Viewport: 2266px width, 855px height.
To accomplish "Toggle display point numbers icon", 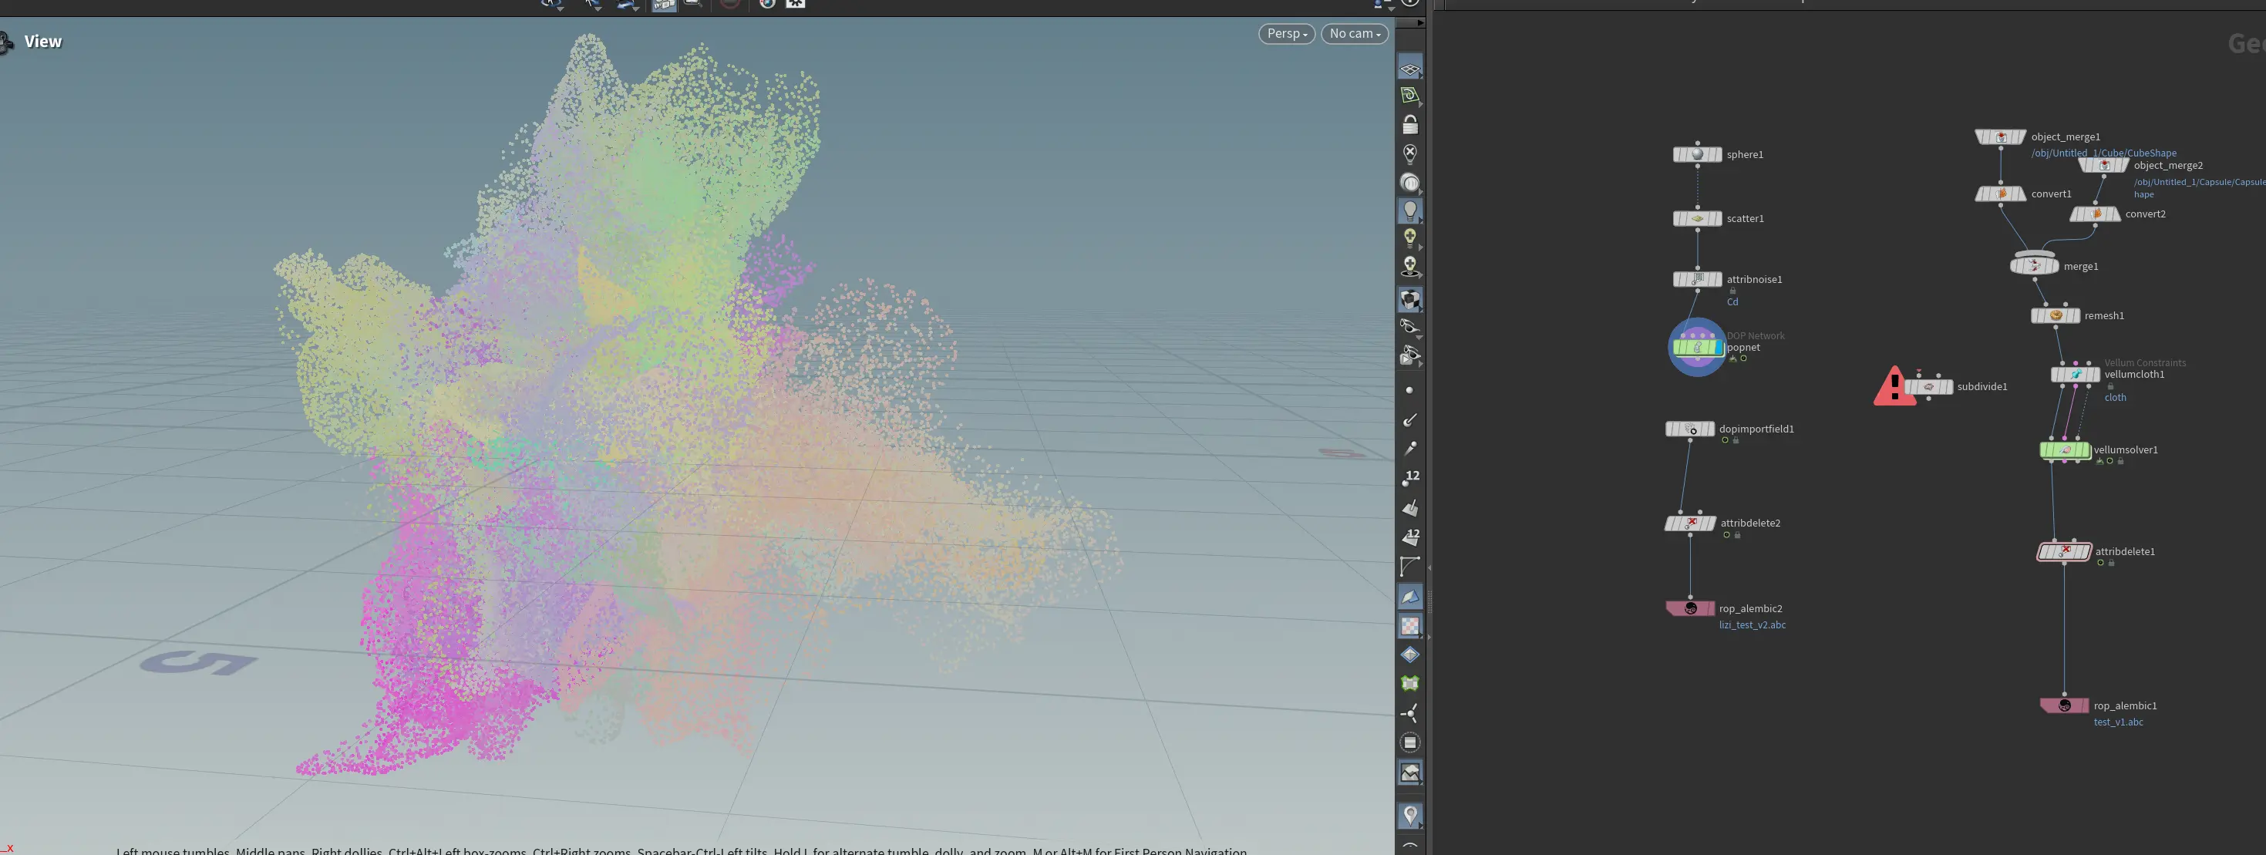I will coord(1410,478).
